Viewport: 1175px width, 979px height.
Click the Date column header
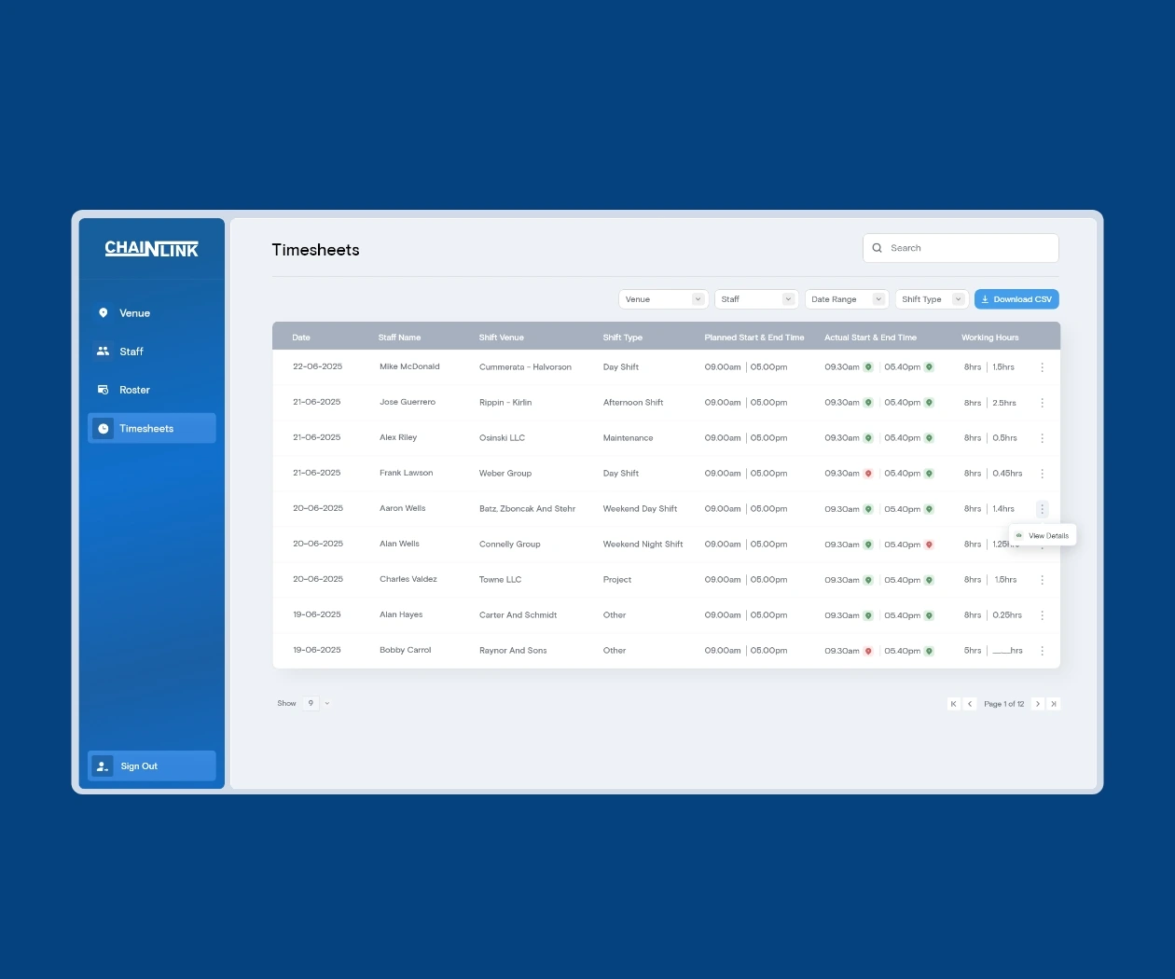[301, 338]
